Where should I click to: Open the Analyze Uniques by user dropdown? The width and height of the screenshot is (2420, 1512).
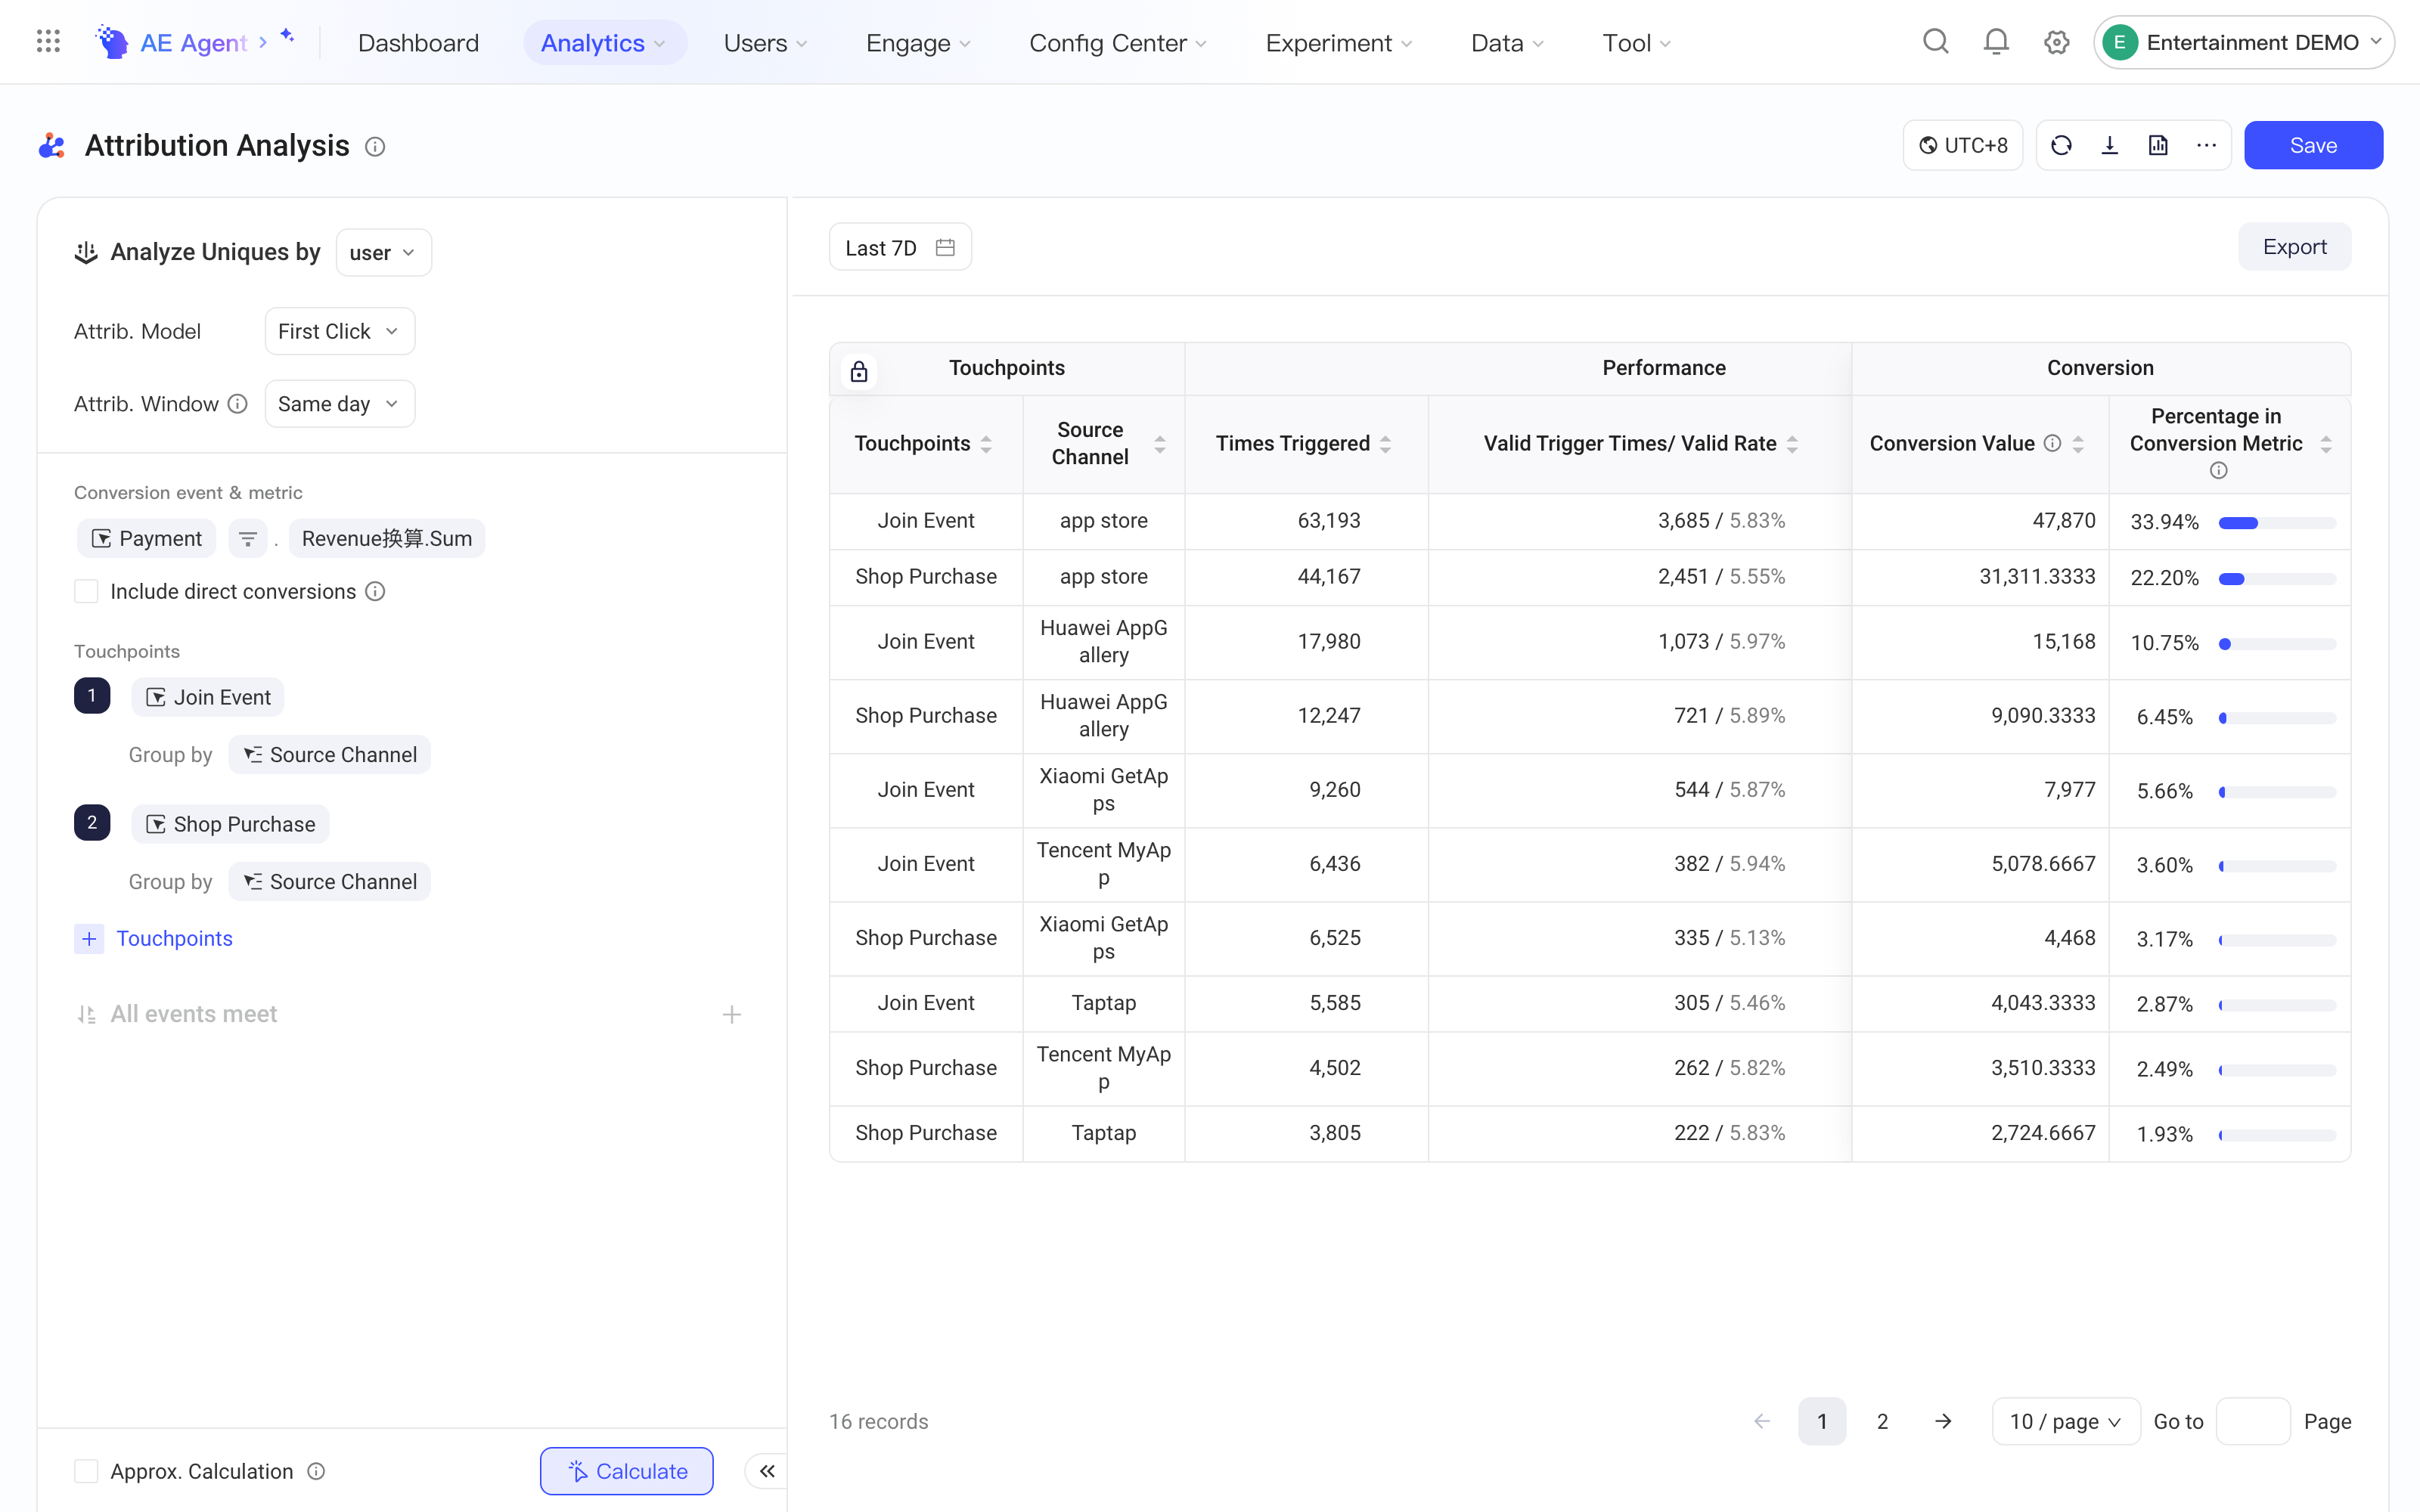[384, 252]
